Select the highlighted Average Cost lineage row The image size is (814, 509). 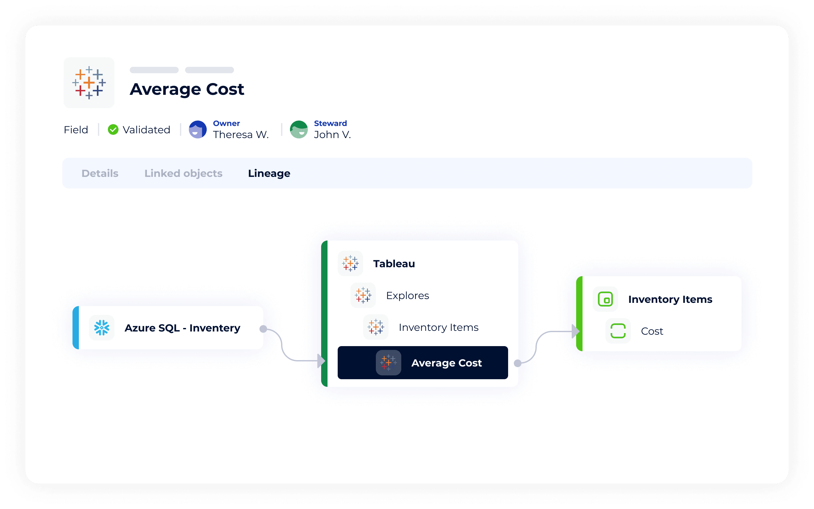423,363
